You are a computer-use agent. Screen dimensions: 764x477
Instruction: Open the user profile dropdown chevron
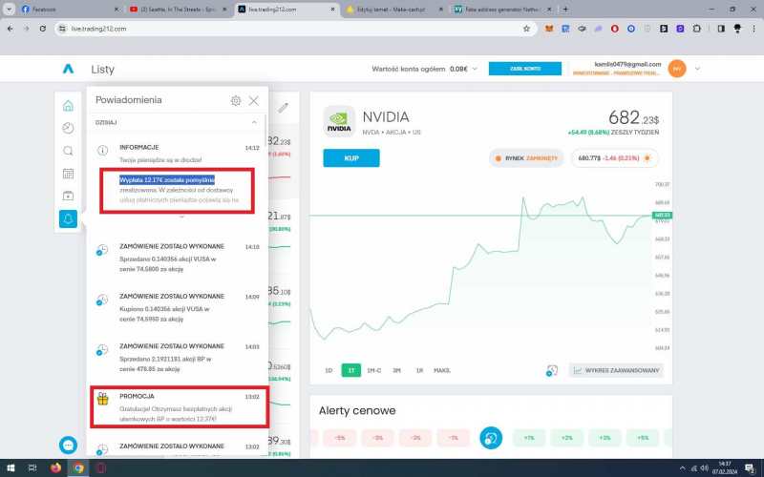click(698, 69)
